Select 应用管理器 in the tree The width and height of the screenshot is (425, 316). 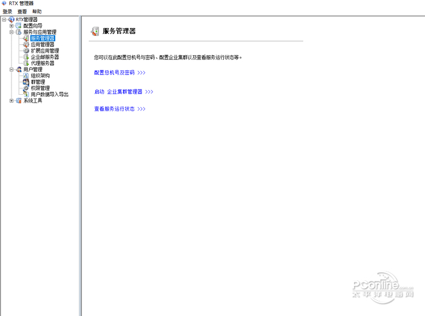click(x=42, y=44)
